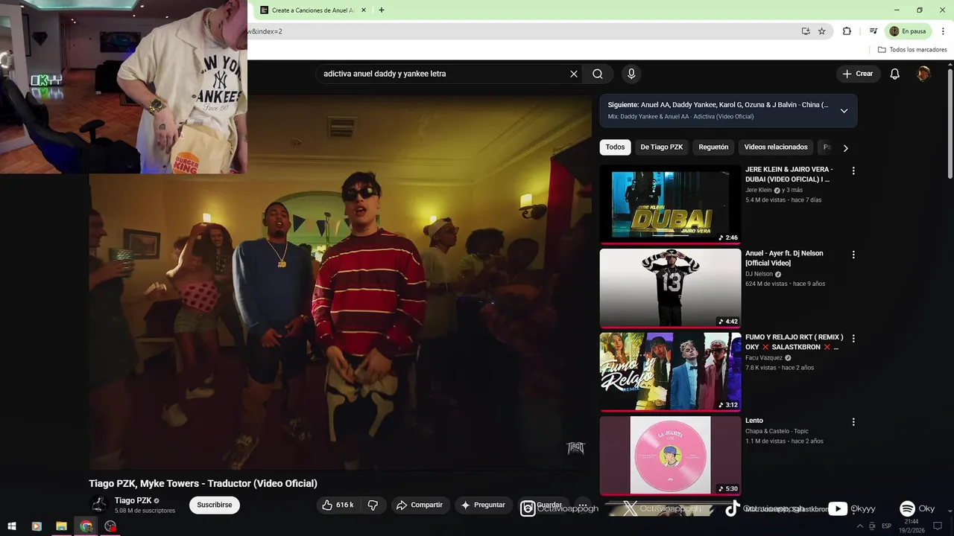
Task: Open Lento video thumbnail
Action: [x=671, y=456]
